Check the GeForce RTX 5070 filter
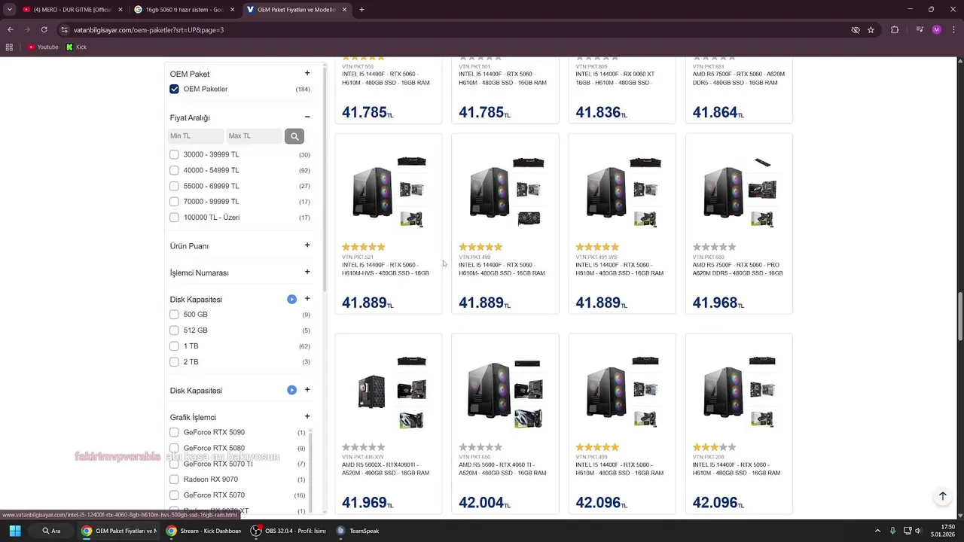 (174, 495)
